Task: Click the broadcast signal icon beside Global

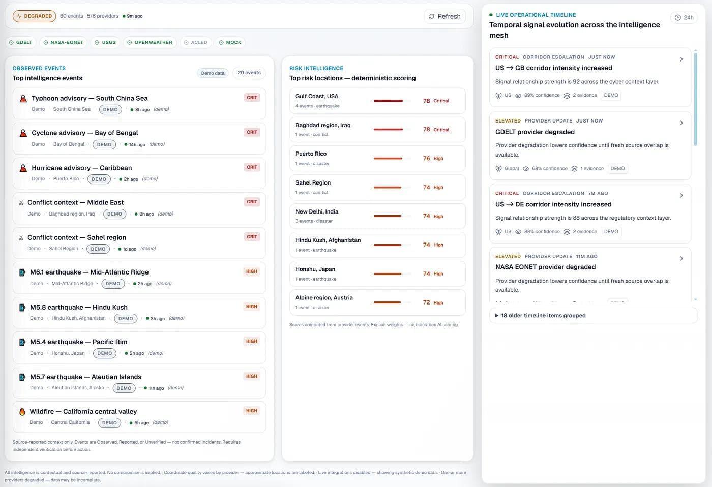Action: 498,169
